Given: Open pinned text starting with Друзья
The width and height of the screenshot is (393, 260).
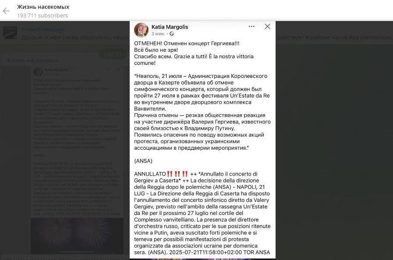Looking at the screenshot, I should coord(74,38).
